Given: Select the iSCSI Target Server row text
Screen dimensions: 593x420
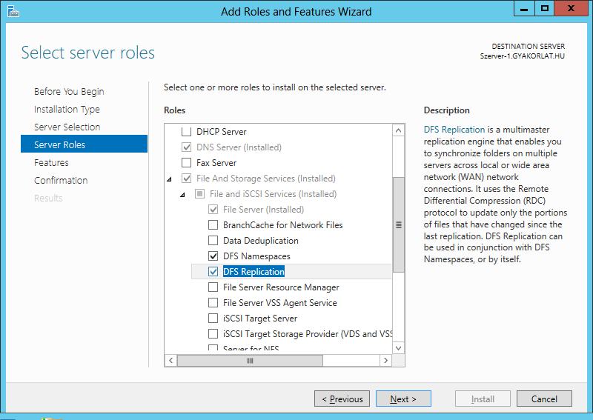Looking at the screenshot, I should click(260, 319).
